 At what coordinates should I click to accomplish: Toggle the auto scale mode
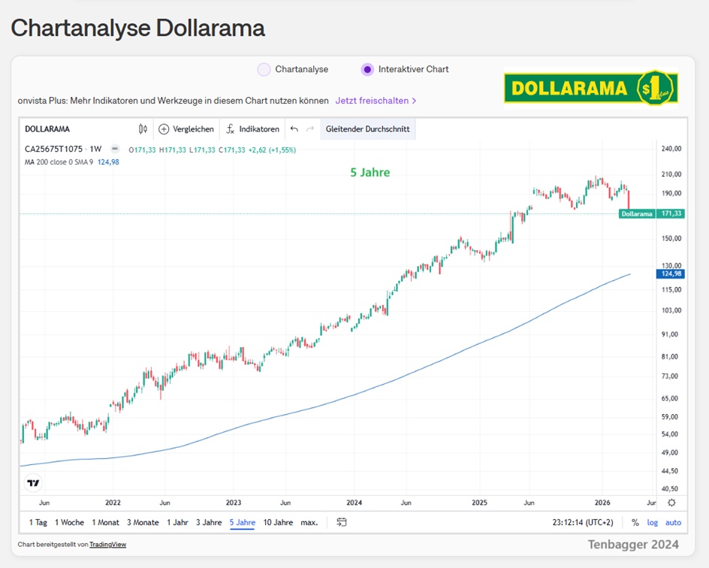coord(673,522)
